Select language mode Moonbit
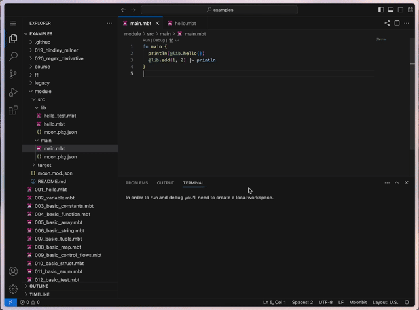 358,302
